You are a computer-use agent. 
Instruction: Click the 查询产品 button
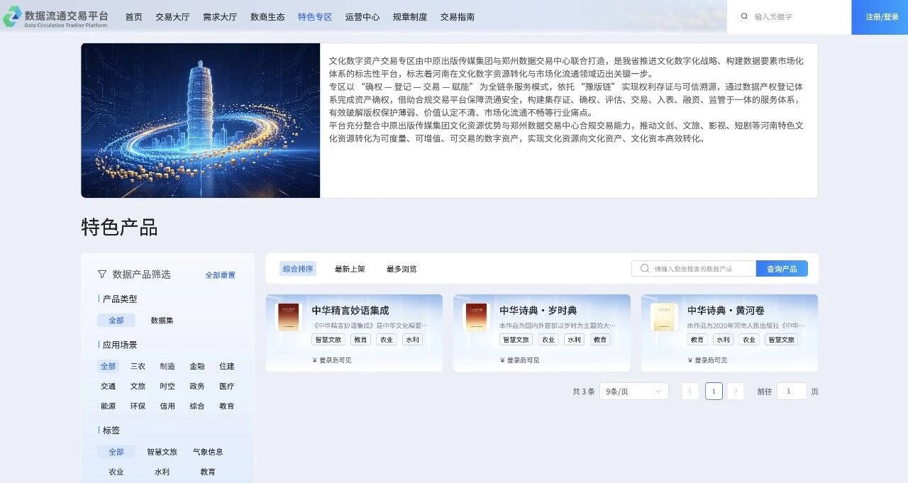coord(782,269)
